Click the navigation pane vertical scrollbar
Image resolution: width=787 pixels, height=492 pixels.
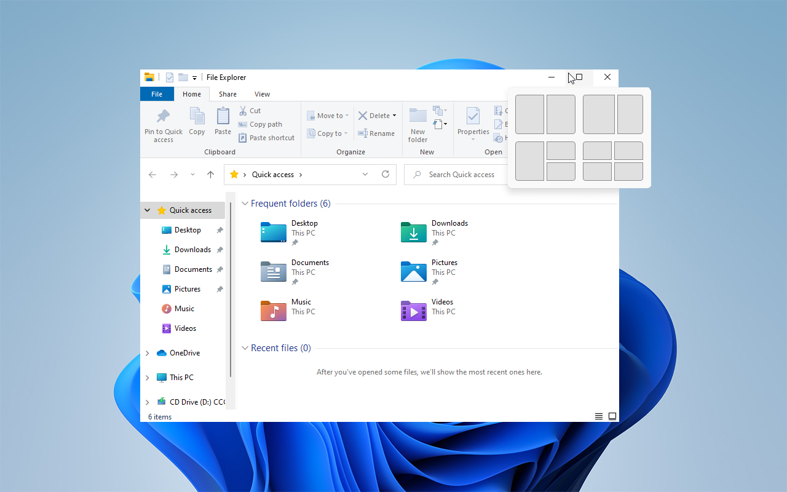(231, 289)
